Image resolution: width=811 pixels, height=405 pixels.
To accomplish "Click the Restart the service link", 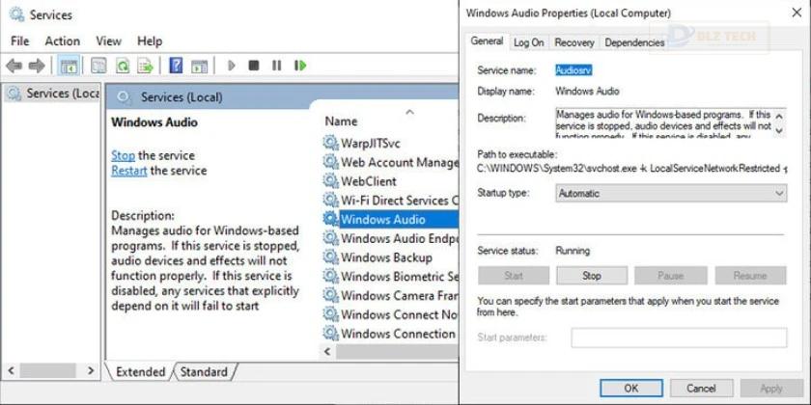I will tap(129, 171).
